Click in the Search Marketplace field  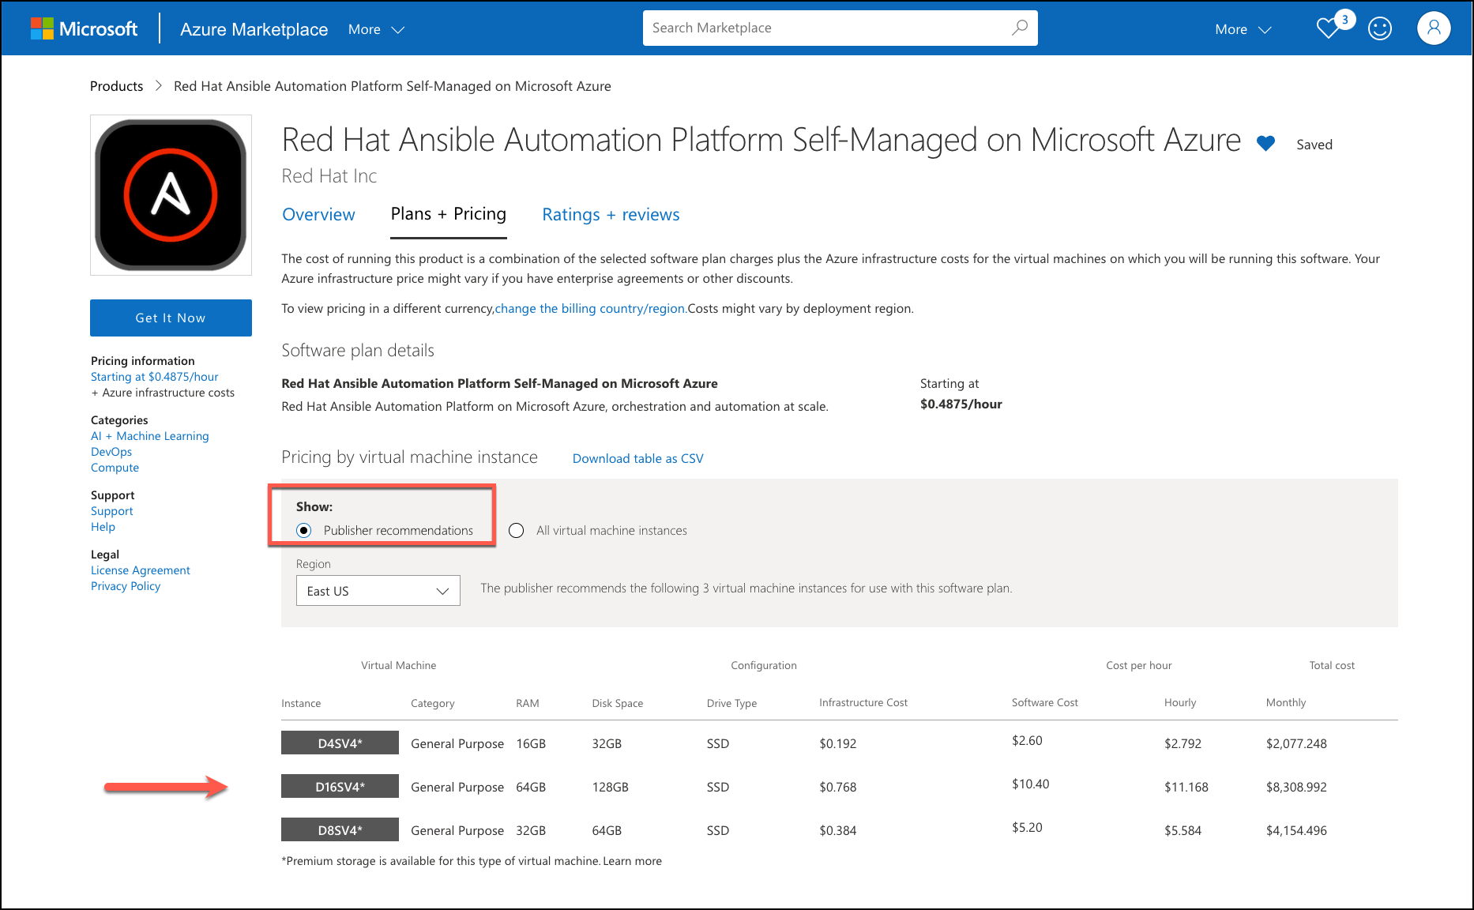point(825,28)
